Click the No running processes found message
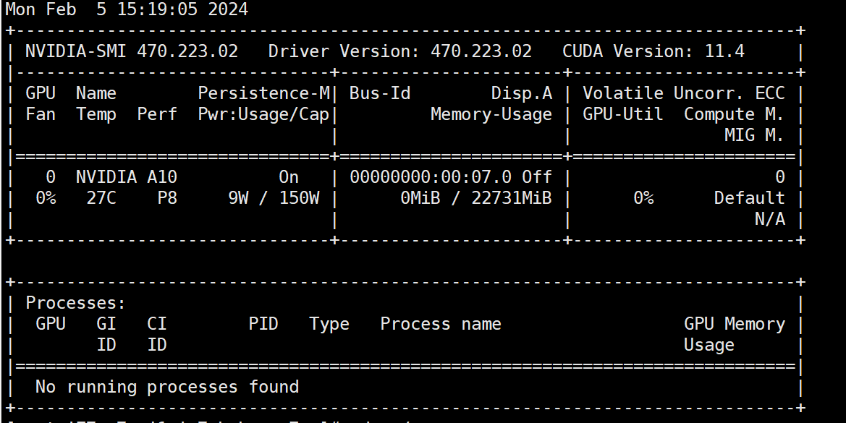846x423 pixels. tap(167, 387)
